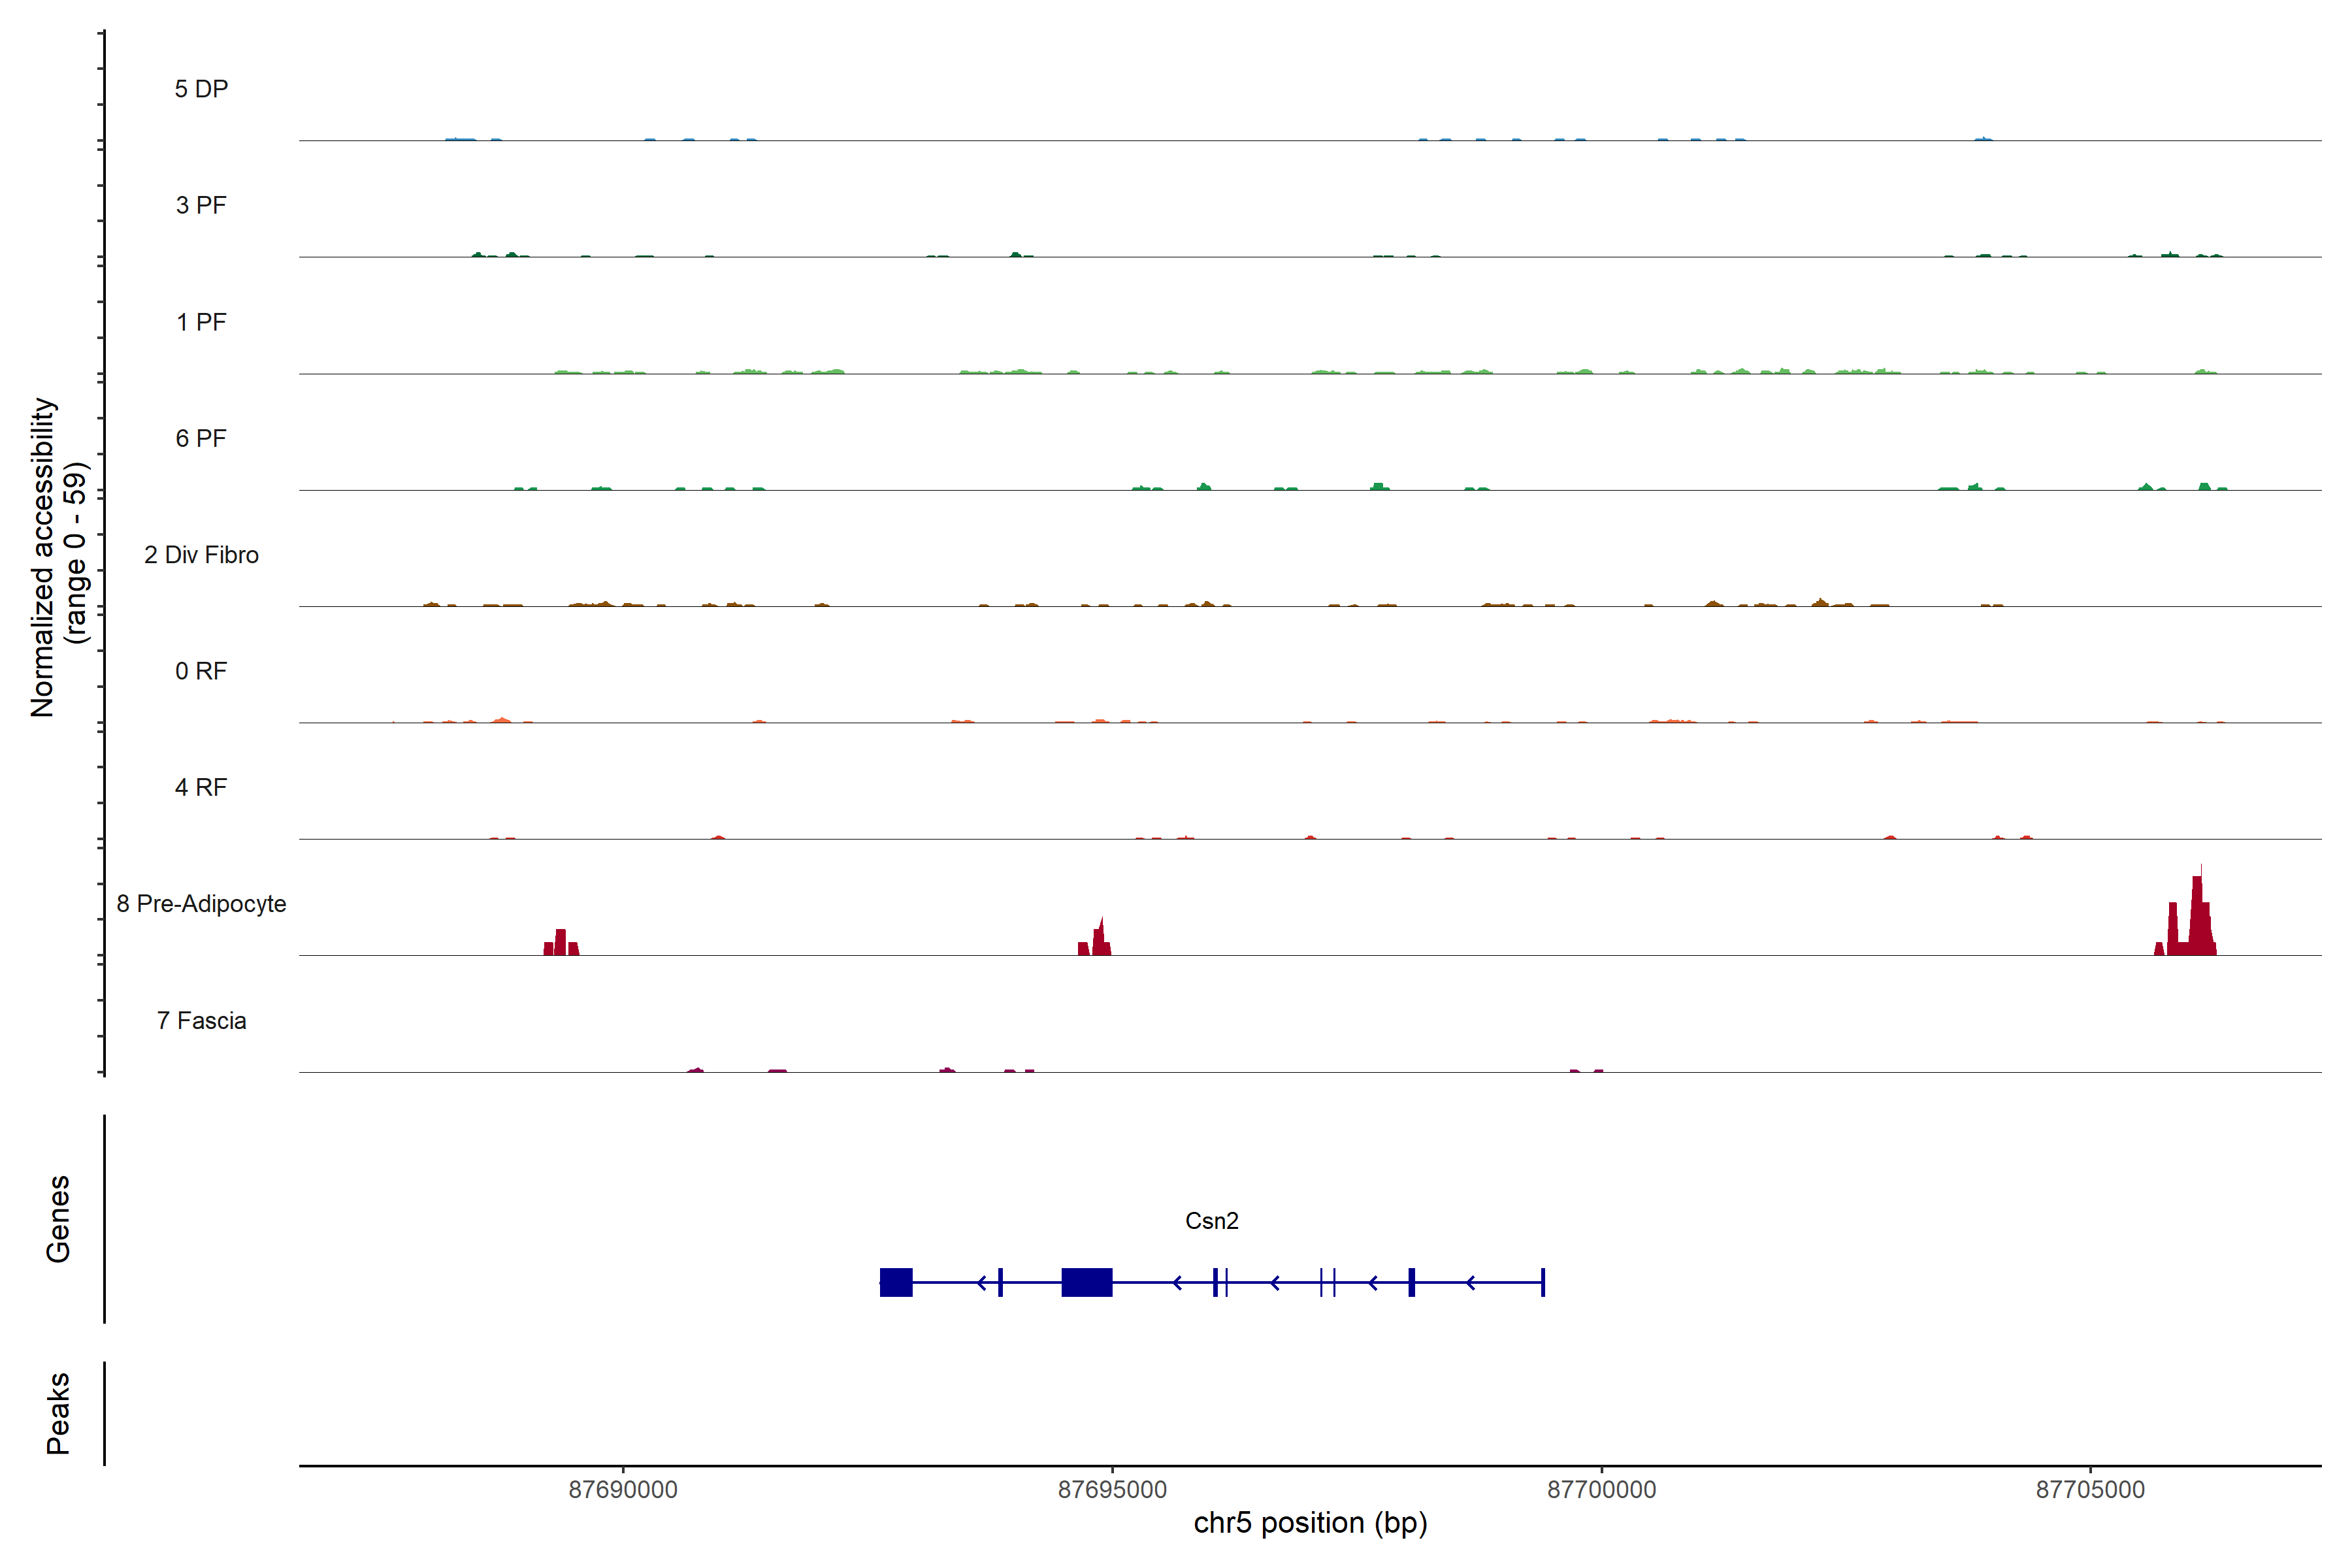Click the 2 Div Fibro label

coord(201,555)
